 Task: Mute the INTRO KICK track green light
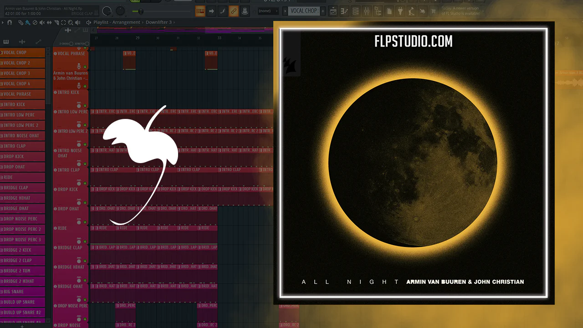point(85,106)
